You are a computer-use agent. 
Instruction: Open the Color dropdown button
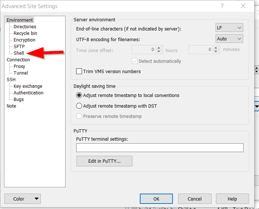tap(22, 199)
